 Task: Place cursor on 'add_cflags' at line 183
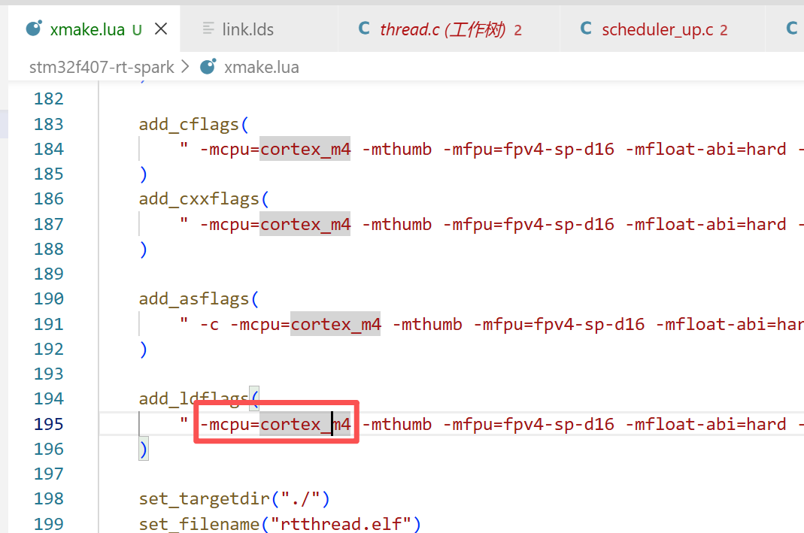[x=189, y=125]
